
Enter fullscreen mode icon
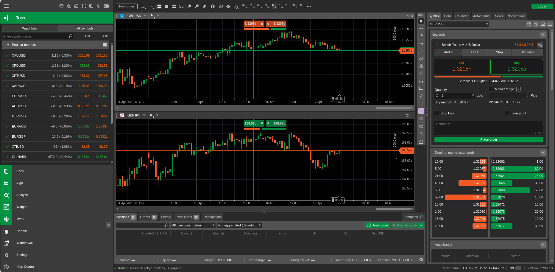pyautogui.click(x=84, y=6)
